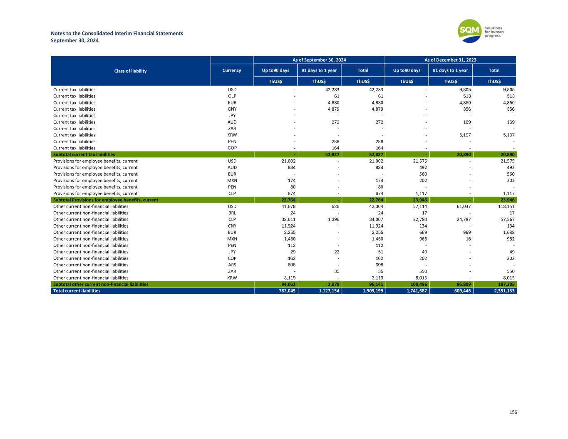Click page number 156
This screenshot has height=439, width=568.
click(513, 412)
